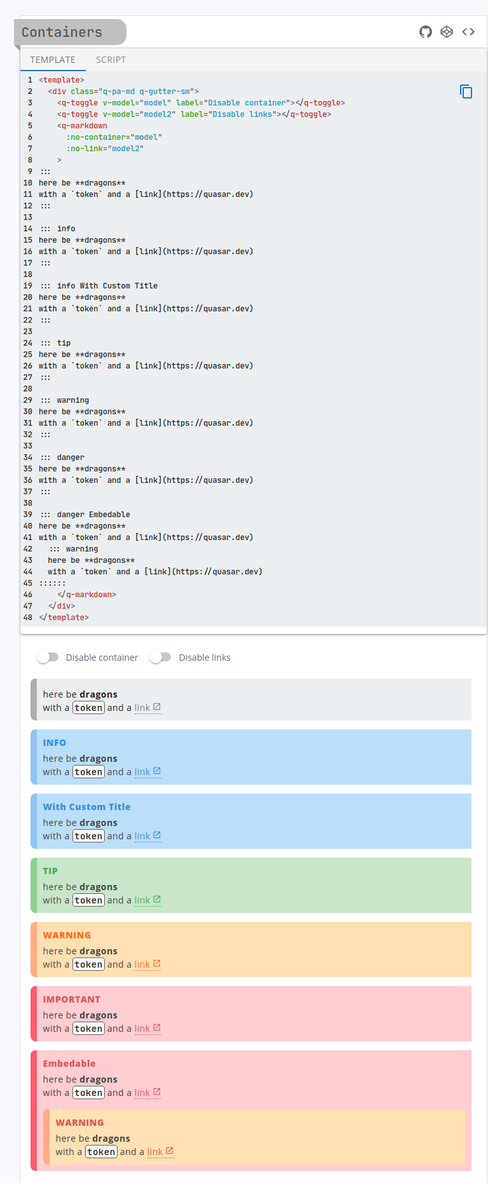Toggle the view source code icon
The image size is (488, 1183).
click(x=468, y=32)
